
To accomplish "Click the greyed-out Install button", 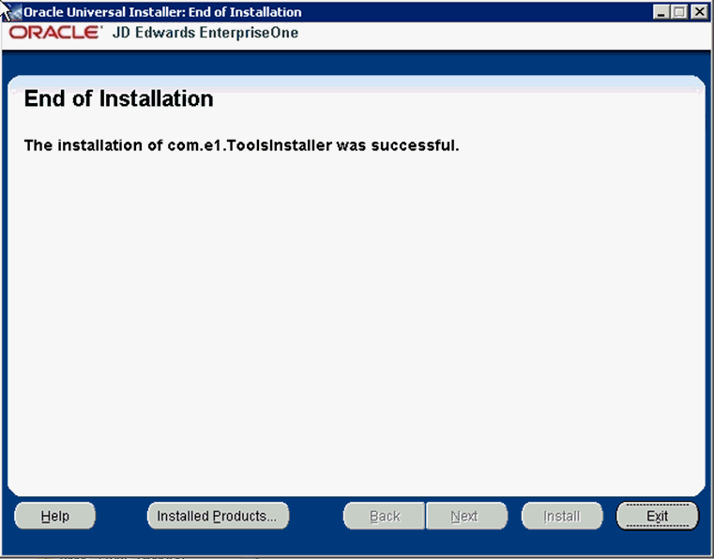I will click(x=562, y=516).
